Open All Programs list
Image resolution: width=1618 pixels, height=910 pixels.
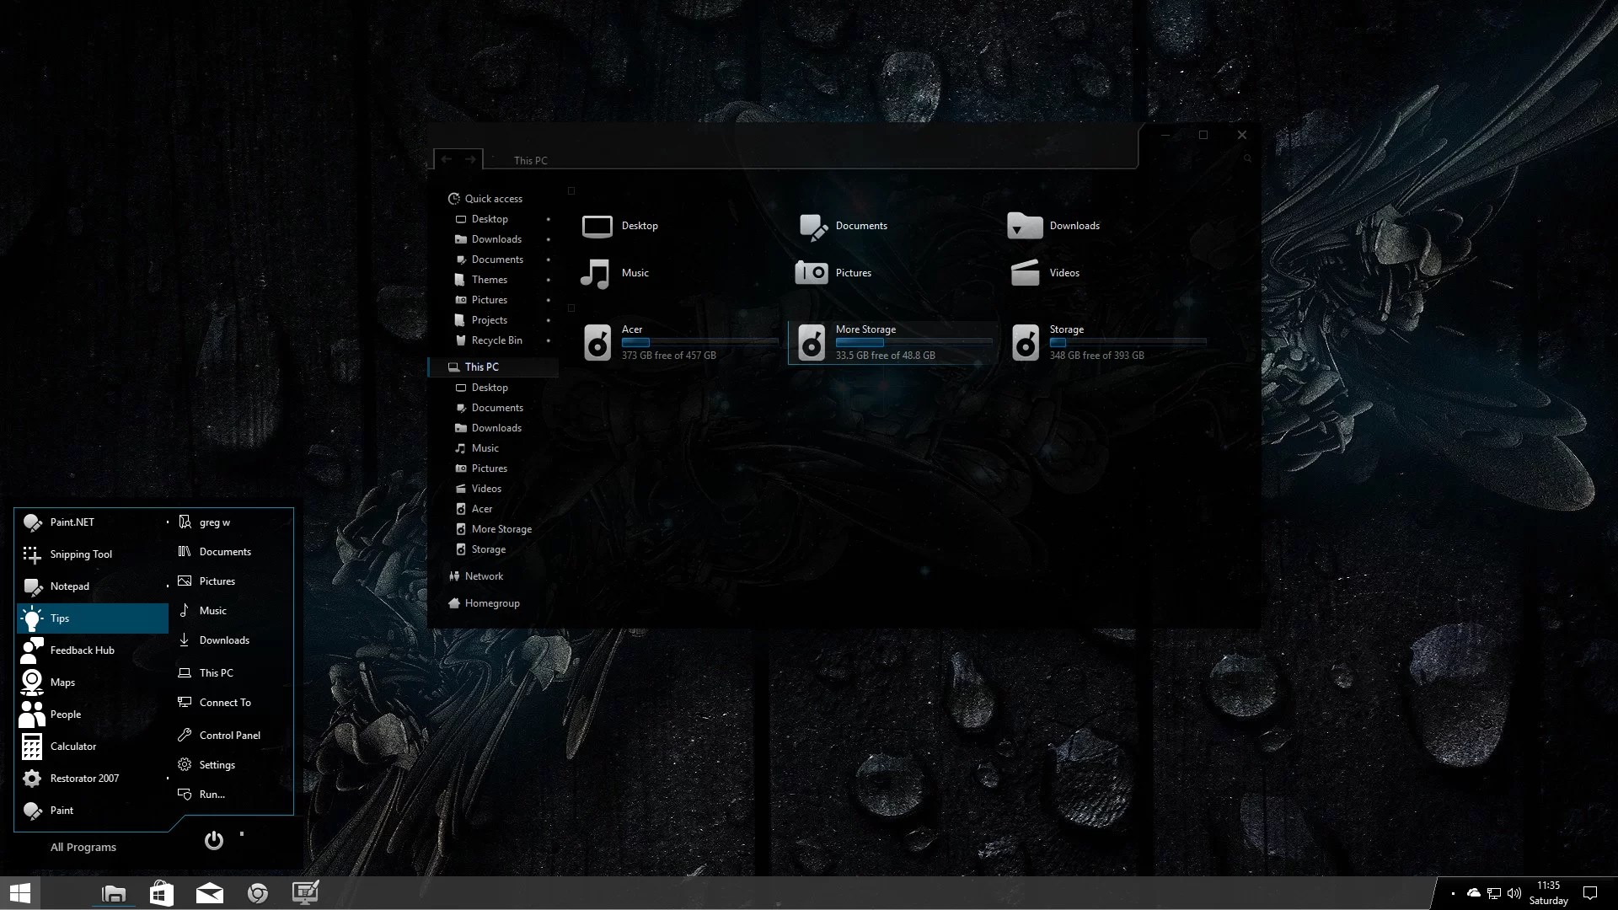click(x=83, y=848)
